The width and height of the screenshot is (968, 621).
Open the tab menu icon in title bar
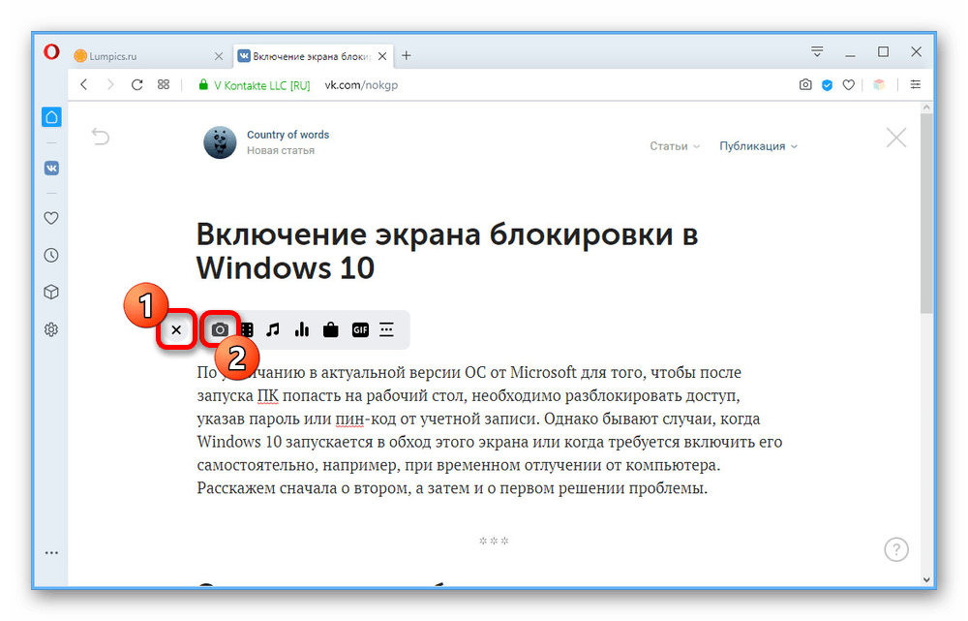tap(817, 52)
